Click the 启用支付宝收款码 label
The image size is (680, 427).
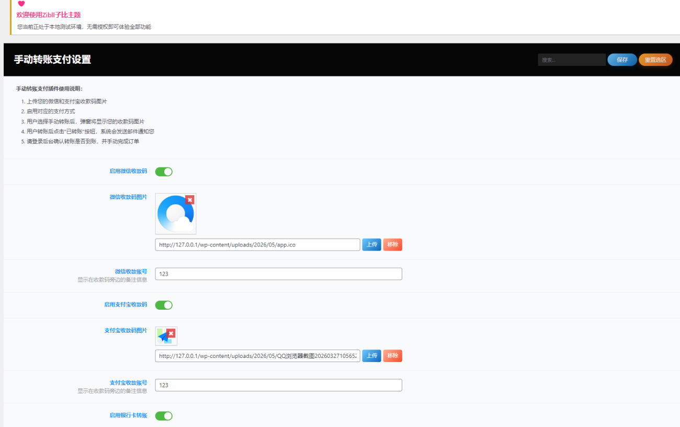[x=126, y=305]
